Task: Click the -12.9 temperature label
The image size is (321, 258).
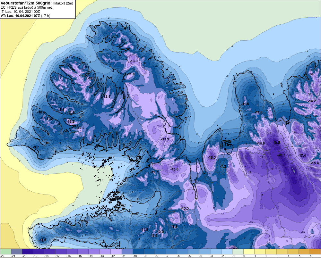Action: (x=160, y=232)
